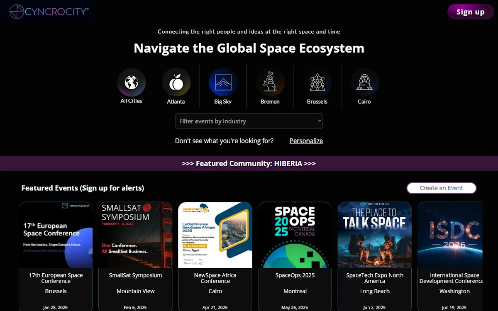498x311 pixels.
Task: Click the SpaceOps 2025 title text
Action: pos(295,275)
